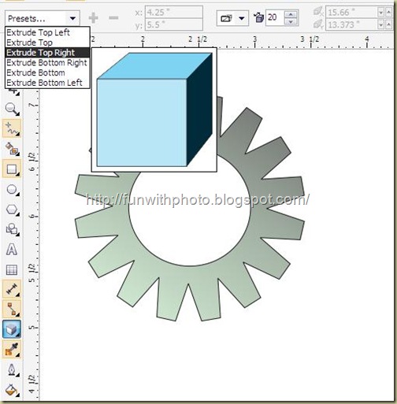Click the Add Preset plus icon
The image size is (397, 404).
pos(93,18)
